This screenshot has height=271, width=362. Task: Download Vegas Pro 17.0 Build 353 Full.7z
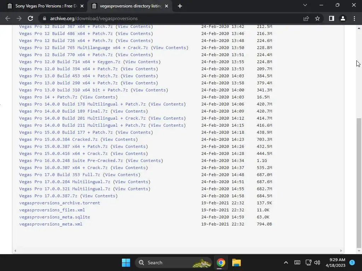[x=59, y=175]
